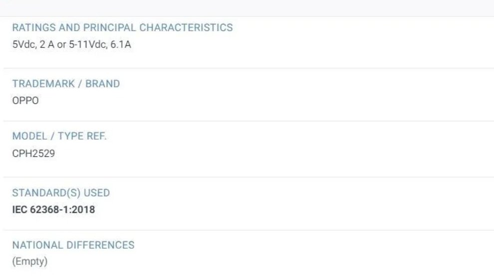
Task: Click the gray header bar at top
Action: (x=247, y=8)
